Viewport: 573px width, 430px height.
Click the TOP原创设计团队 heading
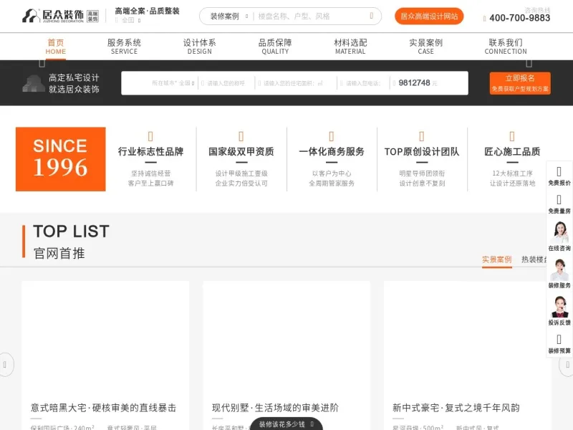(x=422, y=151)
